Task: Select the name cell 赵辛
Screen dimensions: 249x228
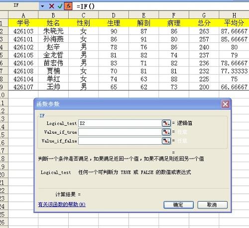Action: click(x=53, y=47)
